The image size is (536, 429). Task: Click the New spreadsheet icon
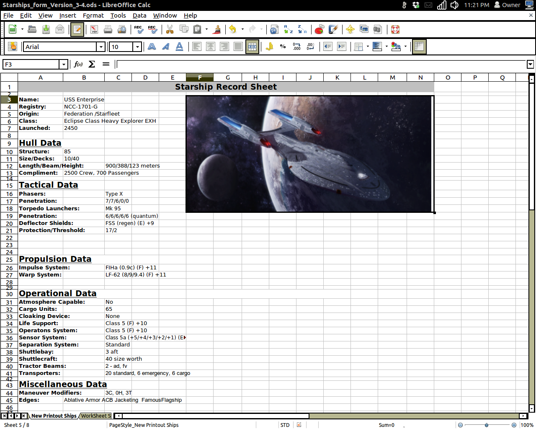13,29
